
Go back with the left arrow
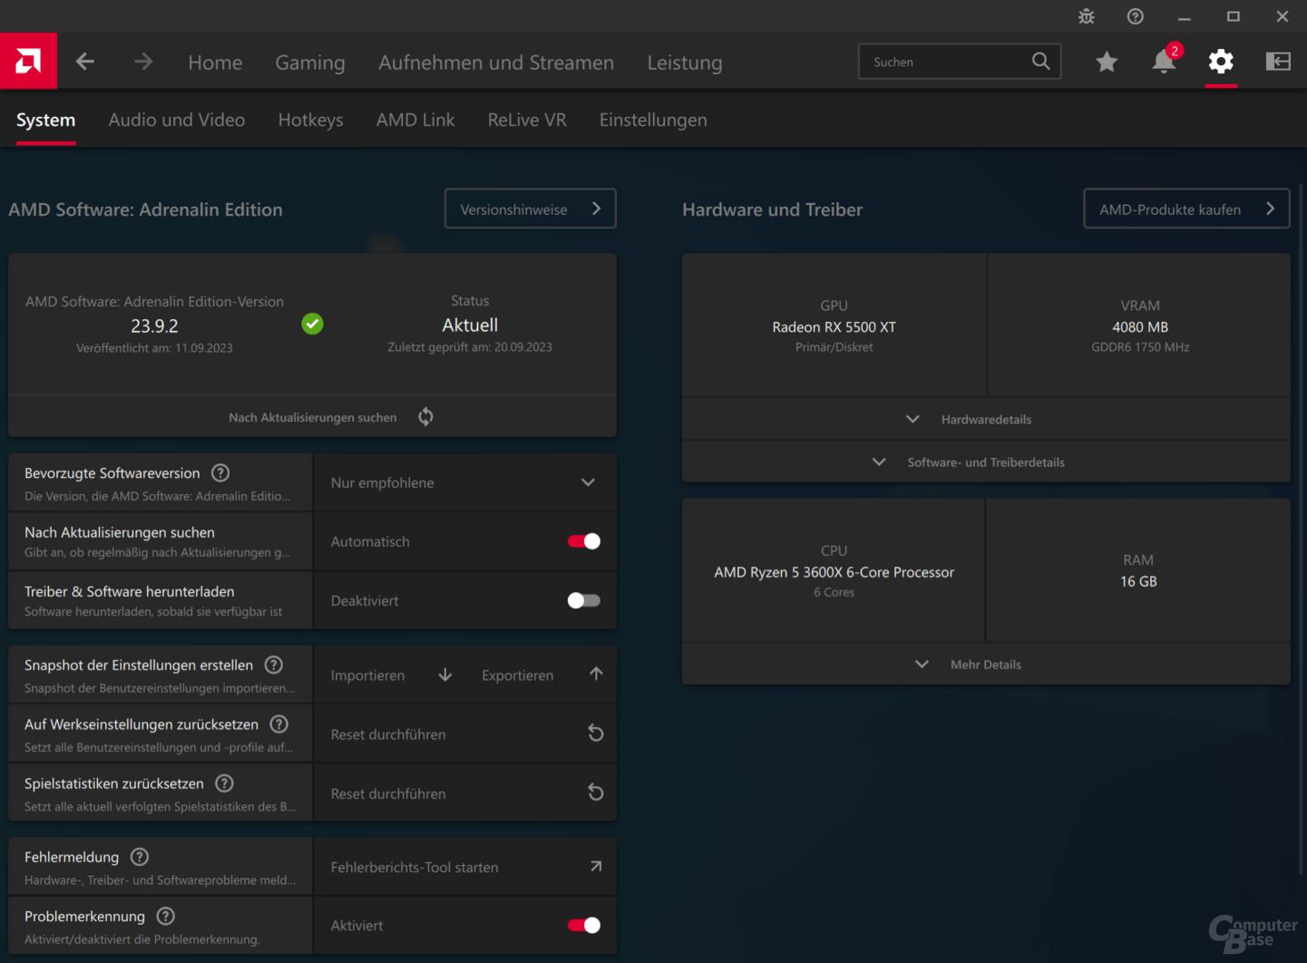point(85,62)
